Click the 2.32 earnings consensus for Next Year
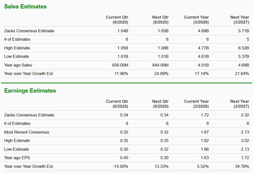Image resolution: width=253 pixels, height=174 pixels. click(245, 115)
